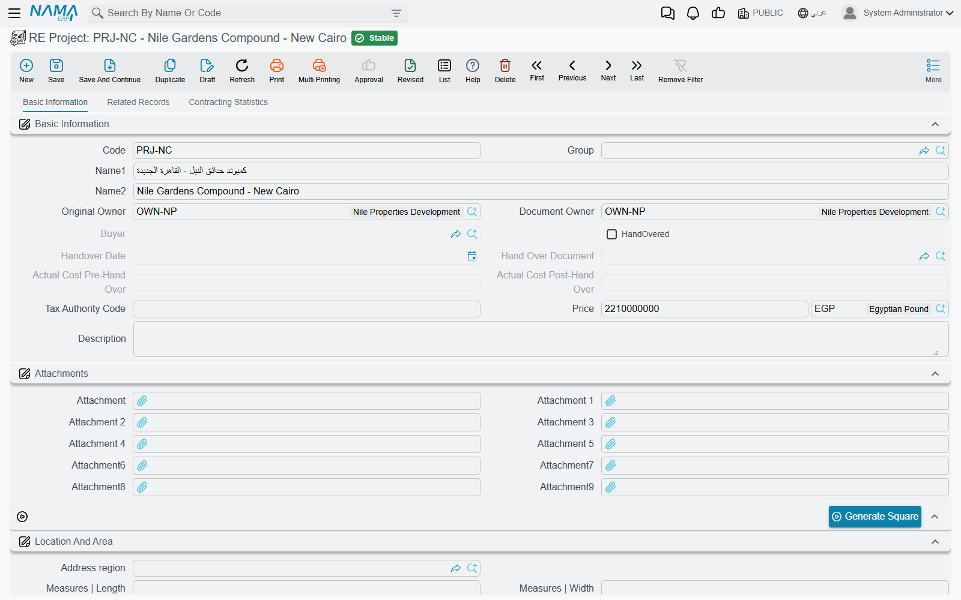Click the Generate Square button

point(875,517)
